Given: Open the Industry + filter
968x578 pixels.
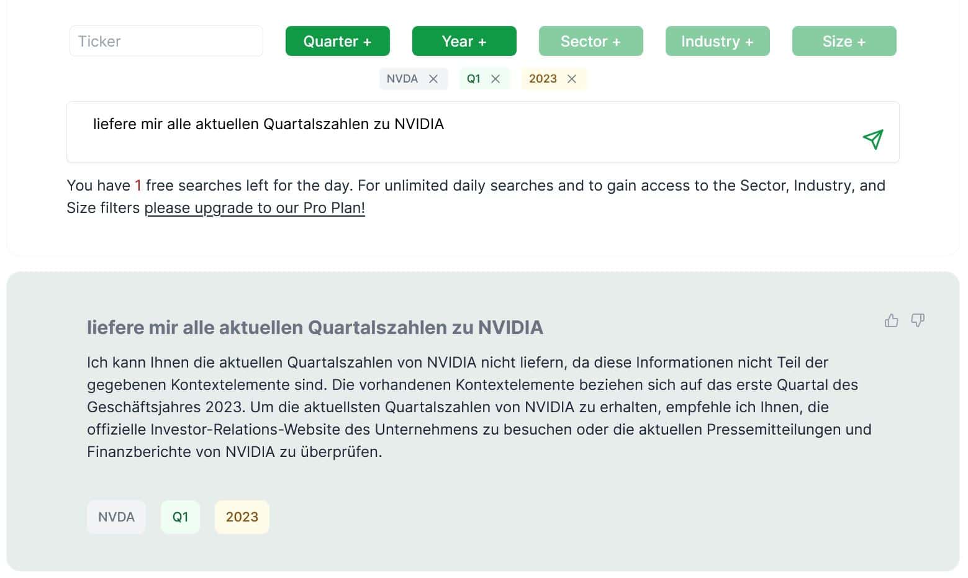Looking at the screenshot, I should (718, 41).
